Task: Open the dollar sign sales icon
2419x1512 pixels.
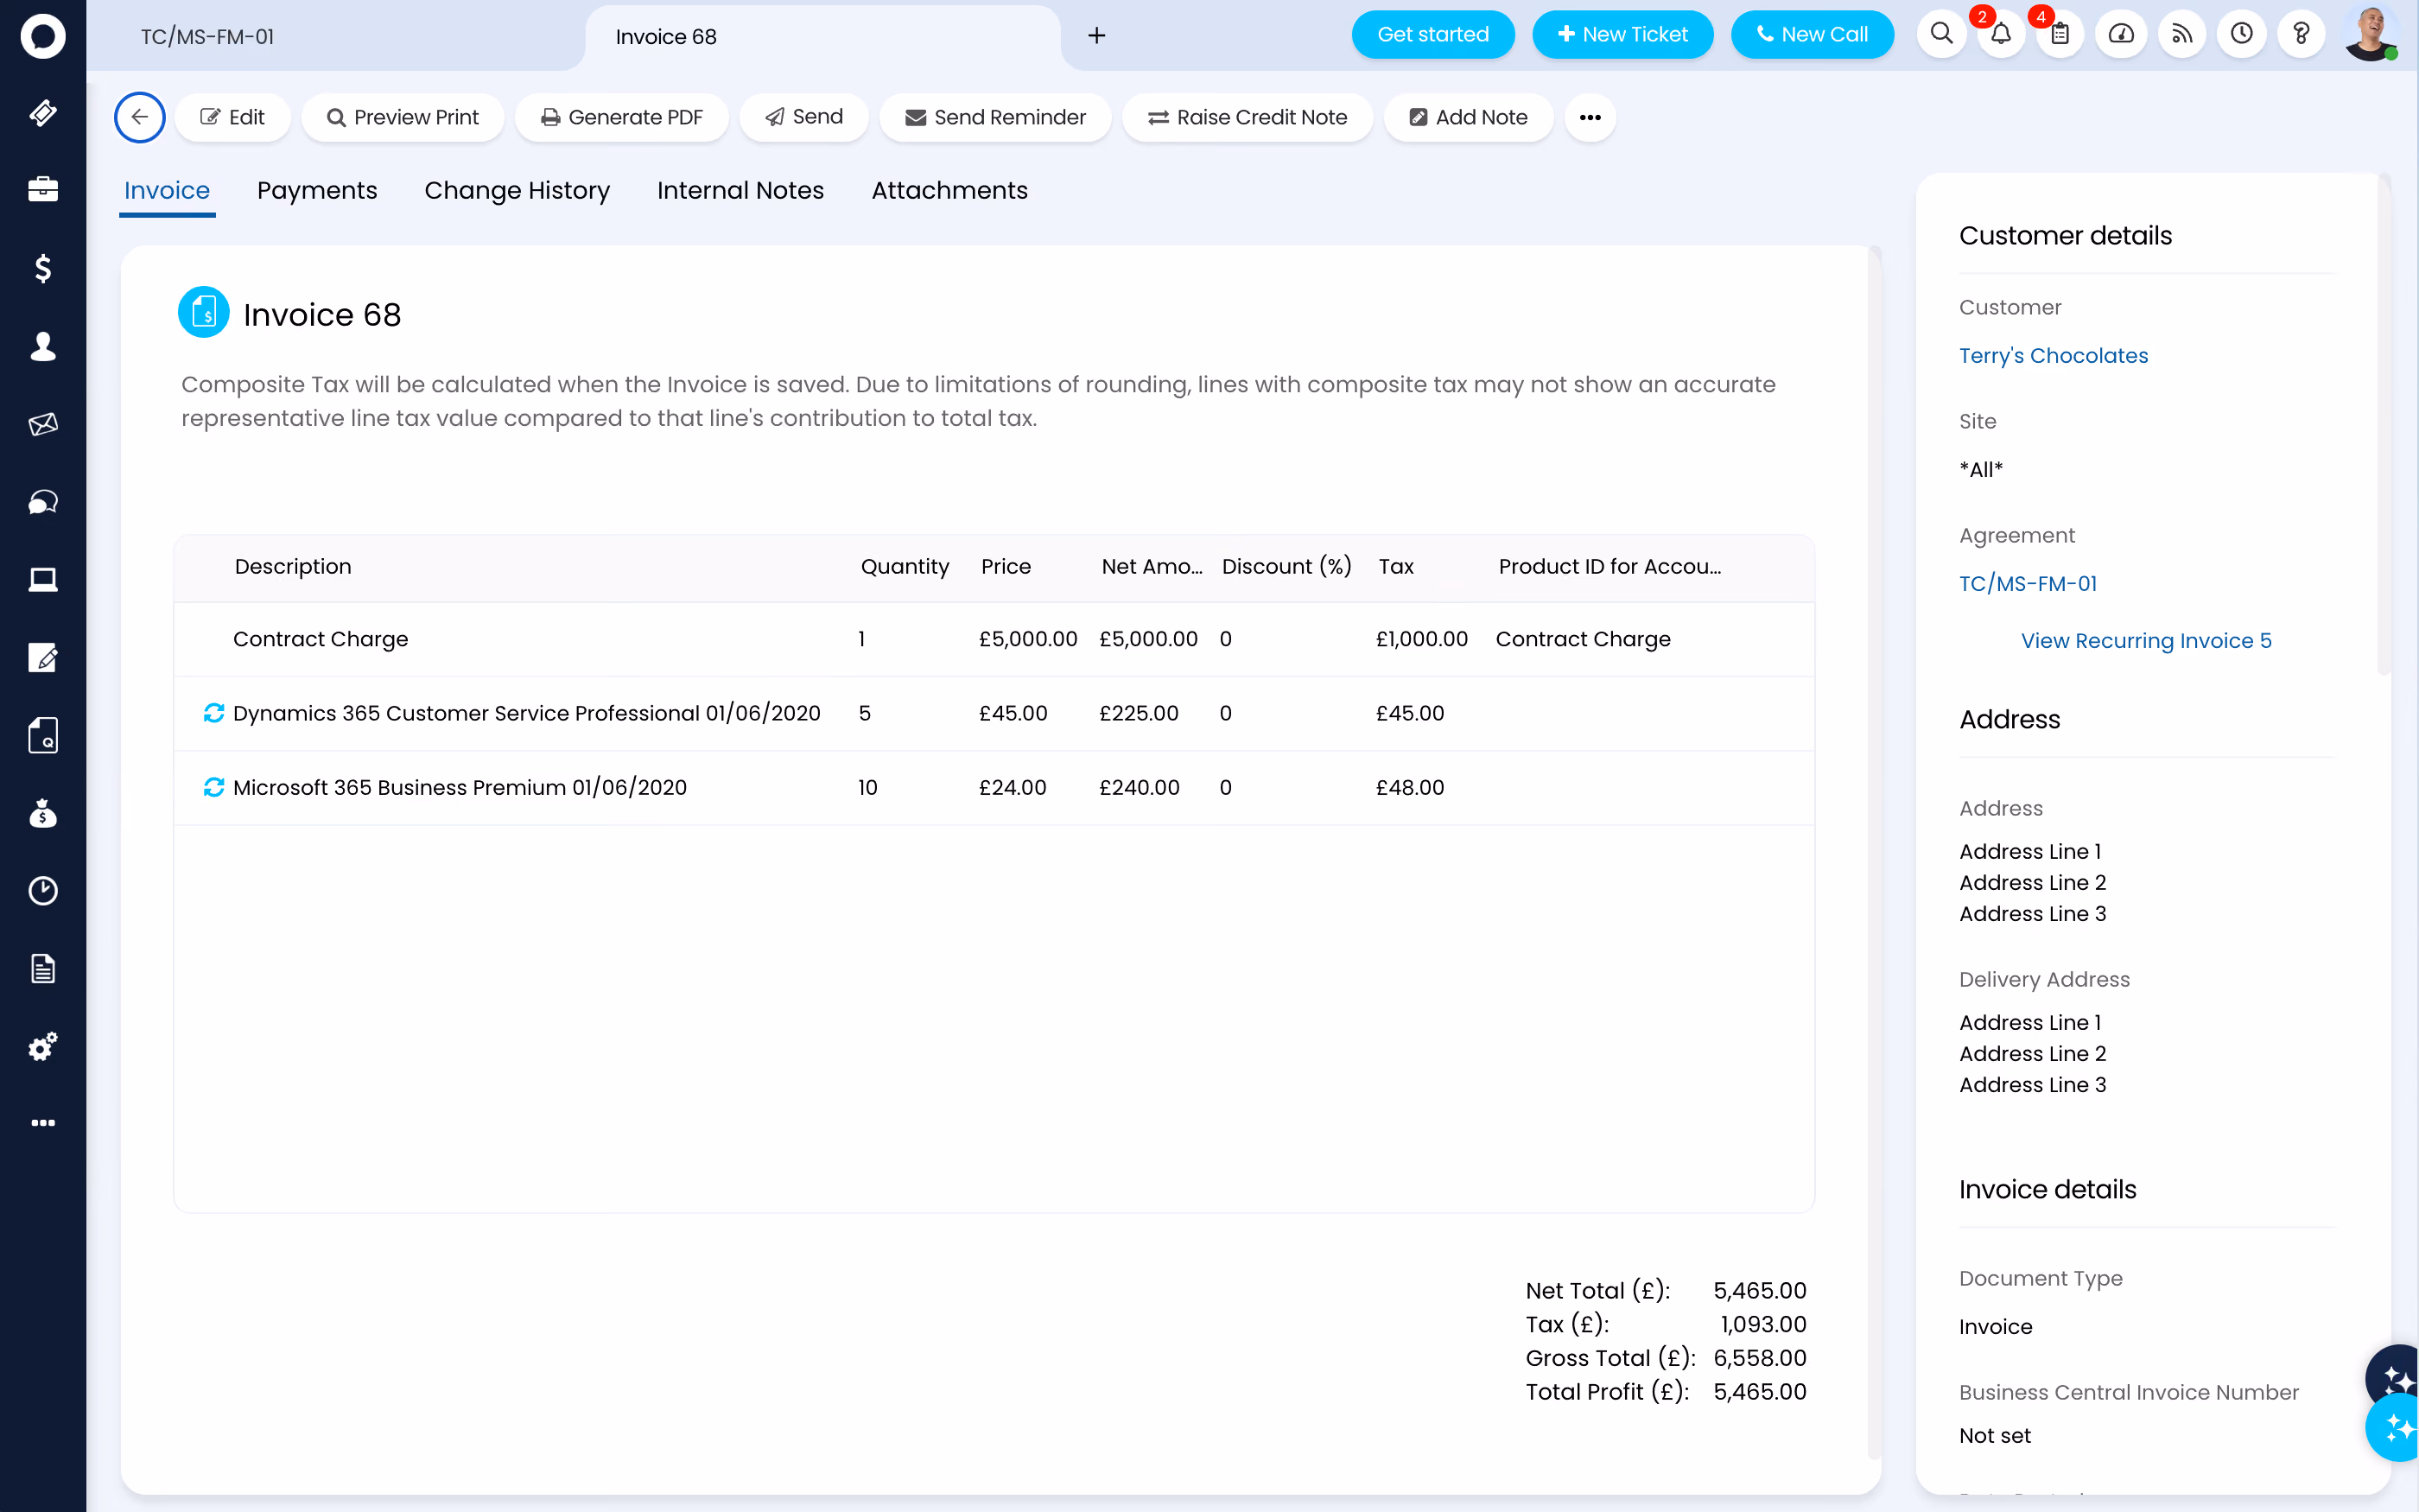Action: (43, 268)
